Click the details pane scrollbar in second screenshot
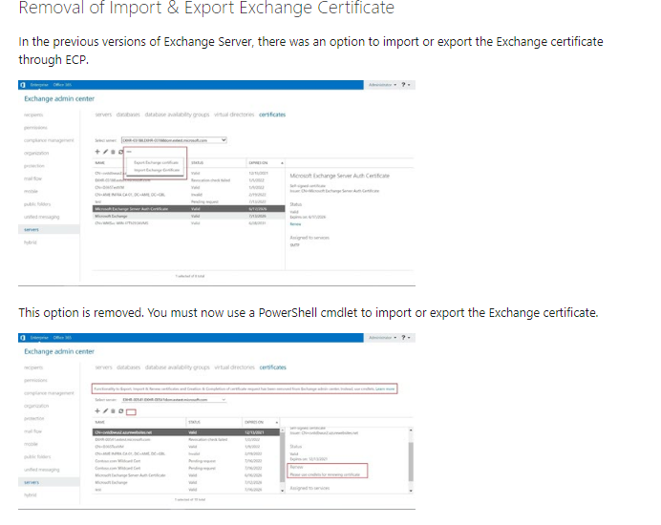The height and width of the screenshot is (525, 661). 411,460
